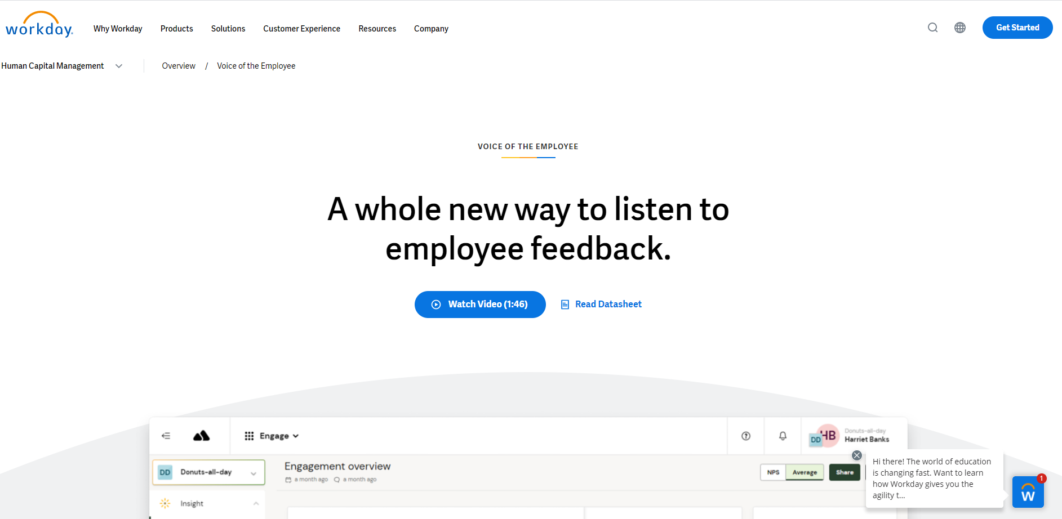Screen dimensions: 1062x519
Task: Open the Donuts-all-day dropdown chevron
Action: tap(254, 473)
